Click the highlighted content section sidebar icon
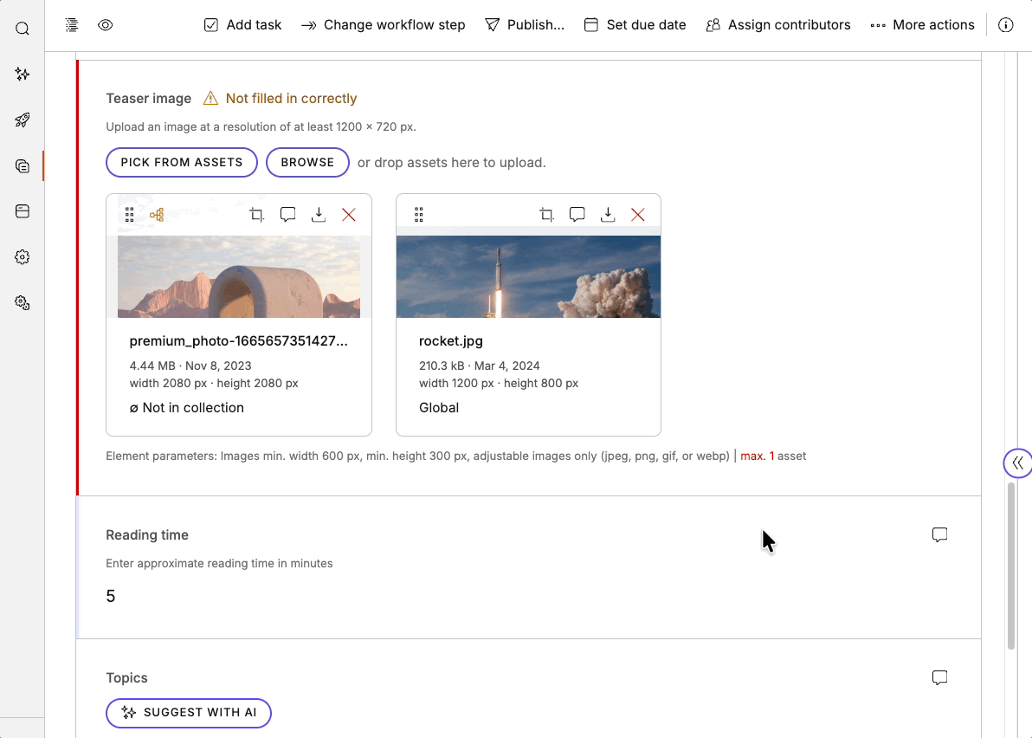 [x=22, y=165]
